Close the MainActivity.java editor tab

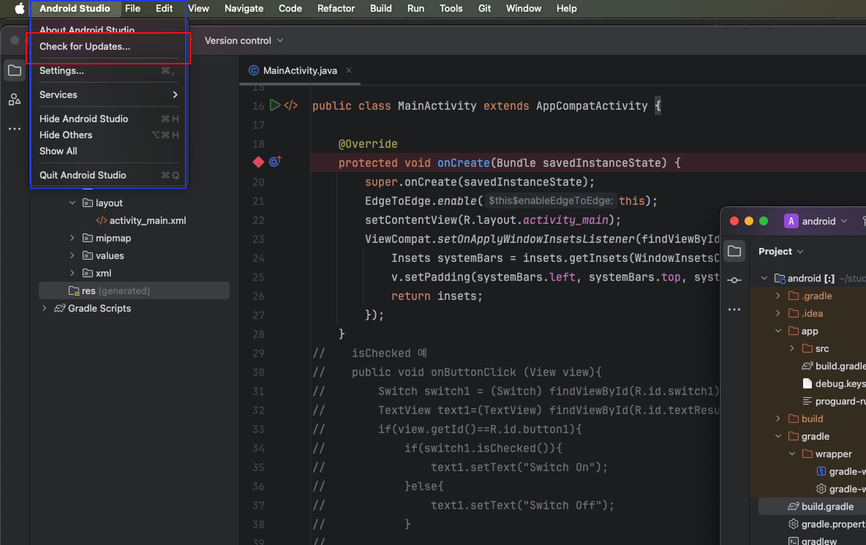tap(348, 70)
